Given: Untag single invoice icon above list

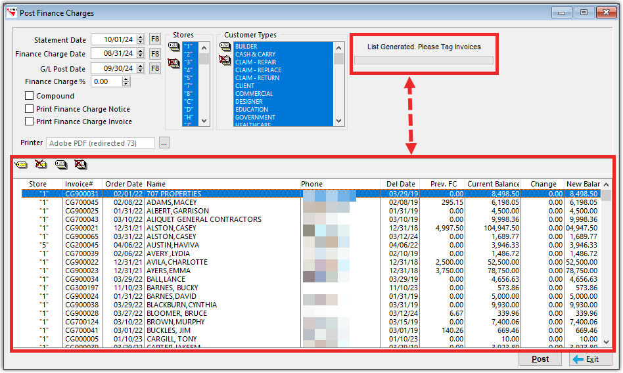Looking at the screenshot, I should [41, 164].
